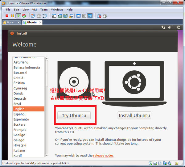185x167 pixels.
Task: Select Dansk language
Action: pyautogui.click(x=28, y=94)
